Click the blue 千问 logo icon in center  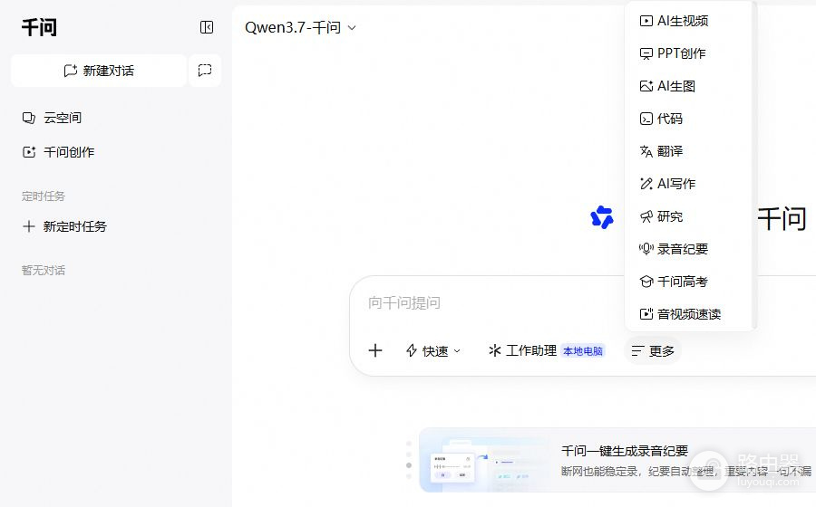click(602, 217)
